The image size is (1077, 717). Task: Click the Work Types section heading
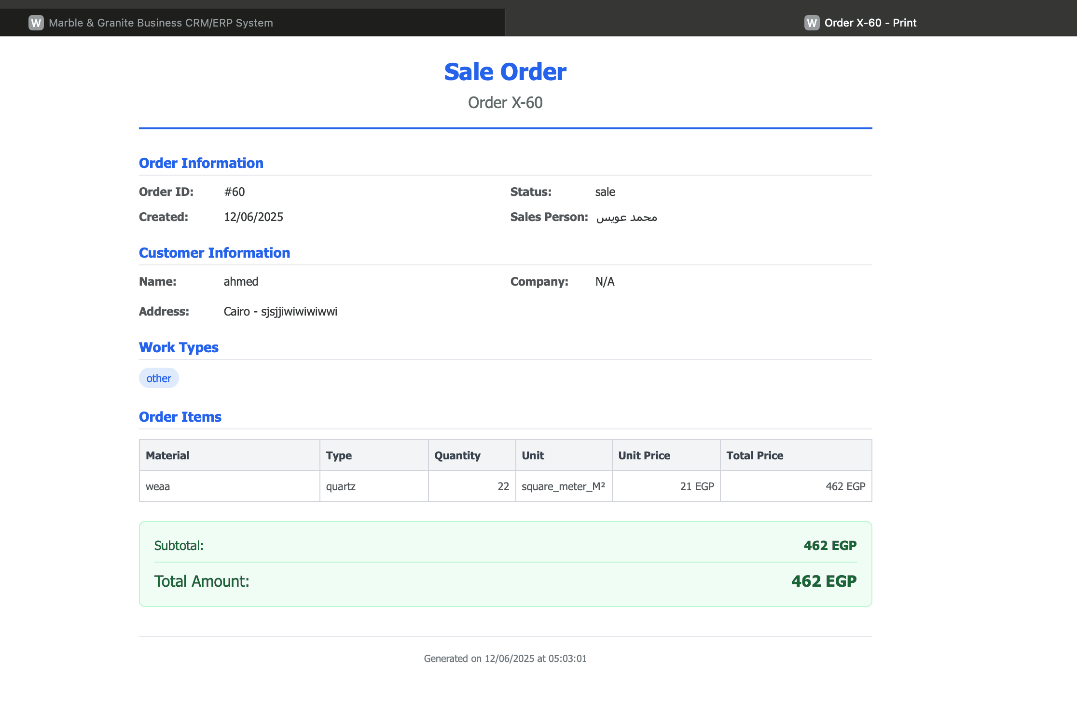coord(179,347)
